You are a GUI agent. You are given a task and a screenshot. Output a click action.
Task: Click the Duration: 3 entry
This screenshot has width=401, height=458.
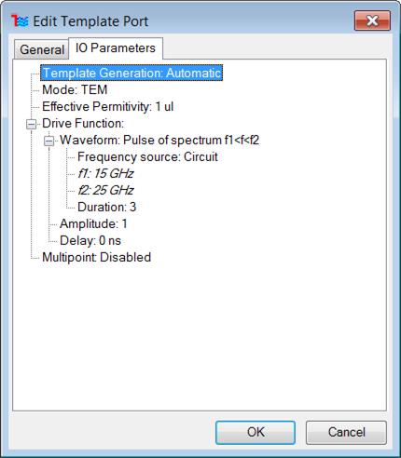tap(106, 207)
